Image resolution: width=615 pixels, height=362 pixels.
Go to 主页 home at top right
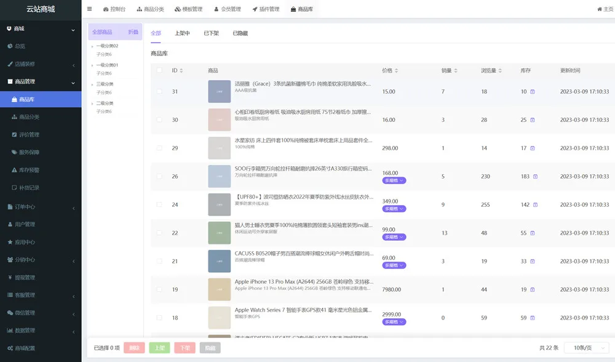[x=605, y=9]
